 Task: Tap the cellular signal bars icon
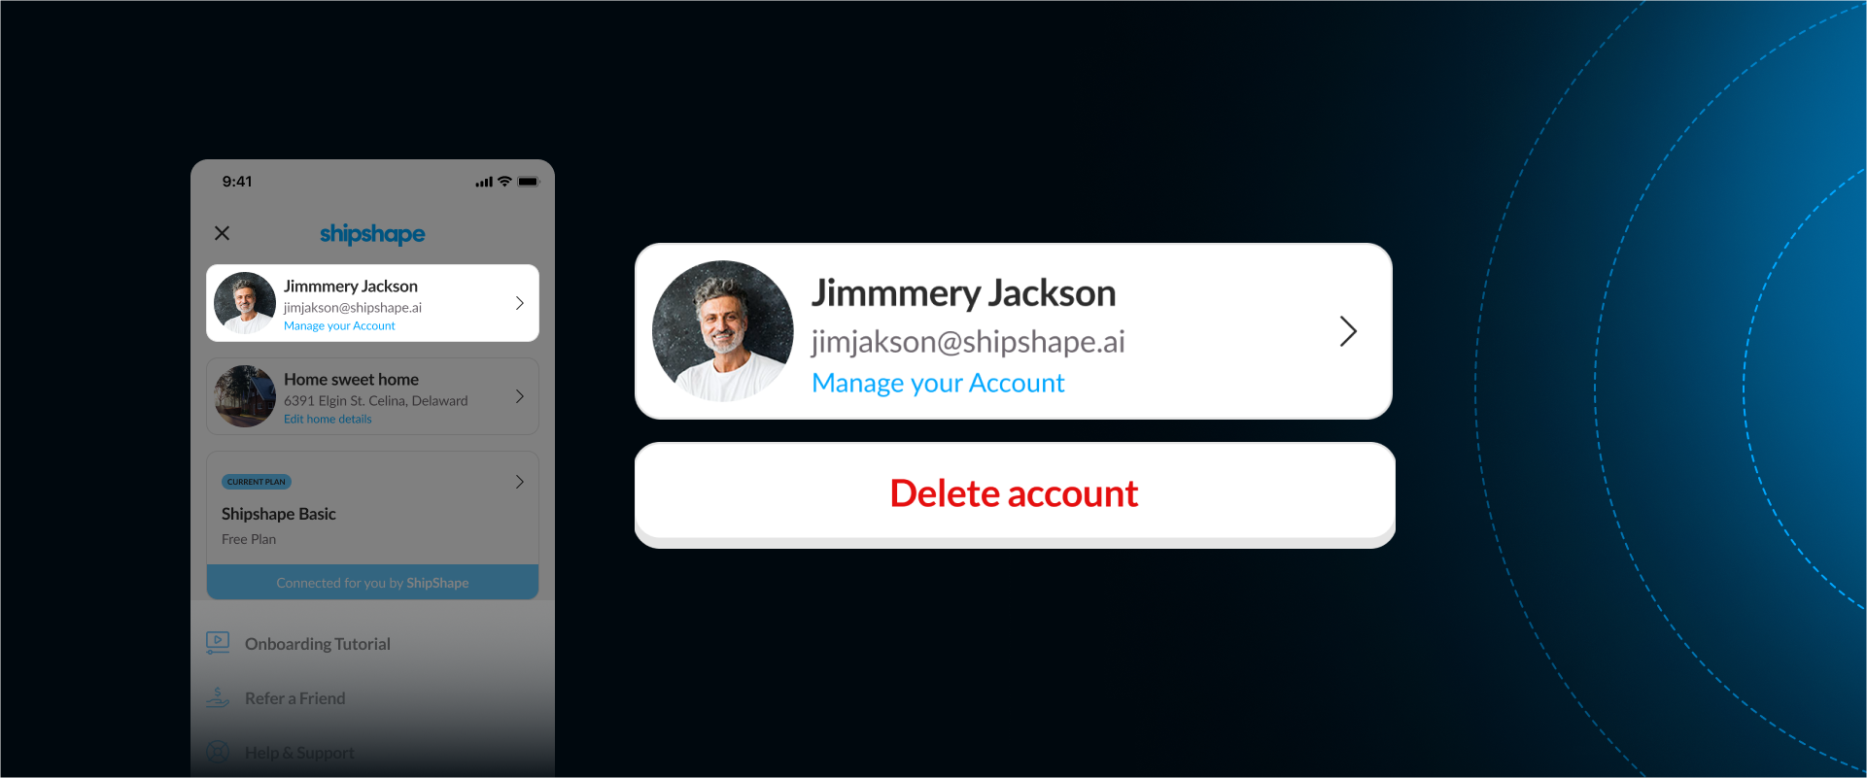[x=484, y=182]
